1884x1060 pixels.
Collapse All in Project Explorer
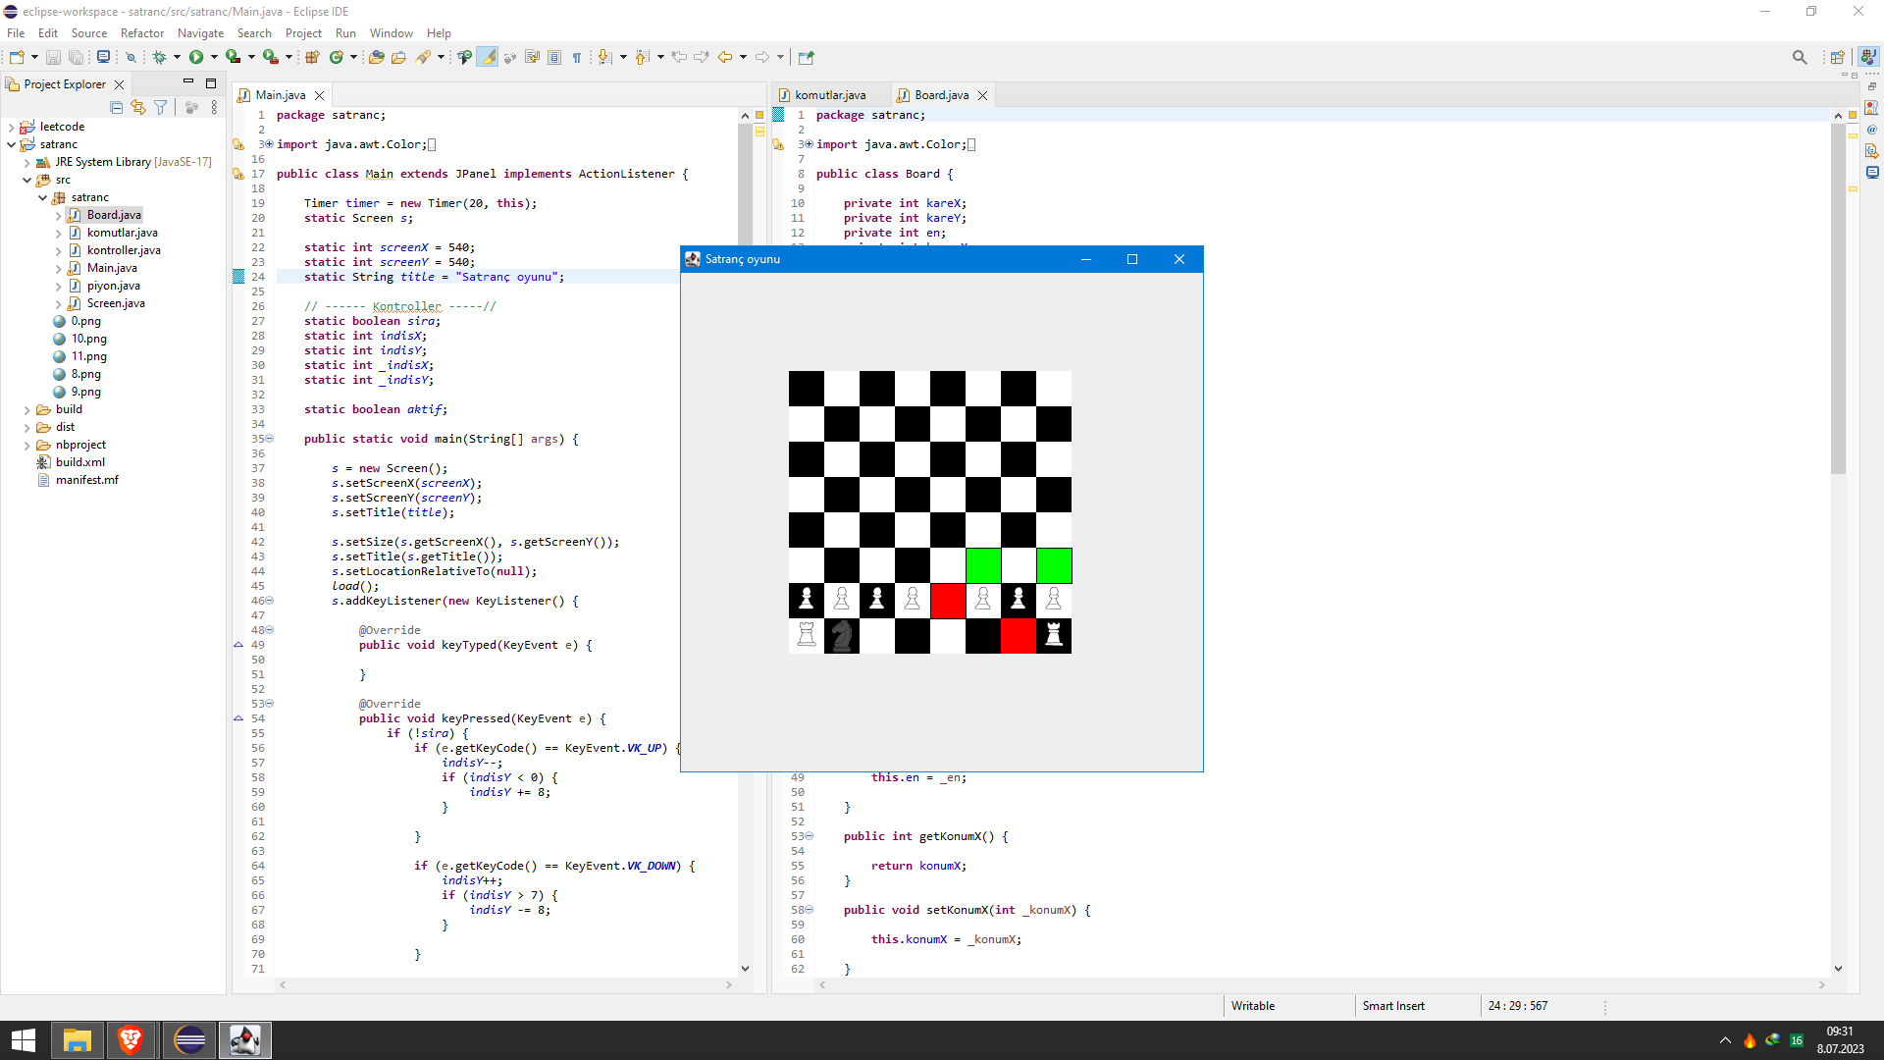click(117, 107)
